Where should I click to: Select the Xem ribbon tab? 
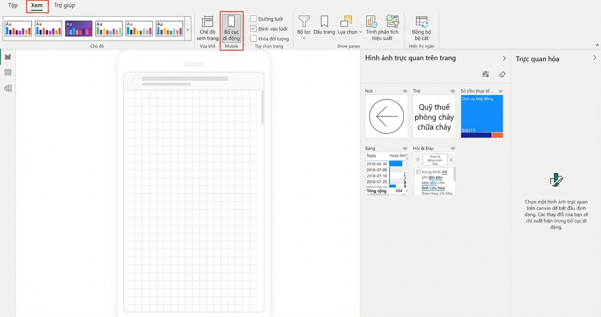[37, 5]
